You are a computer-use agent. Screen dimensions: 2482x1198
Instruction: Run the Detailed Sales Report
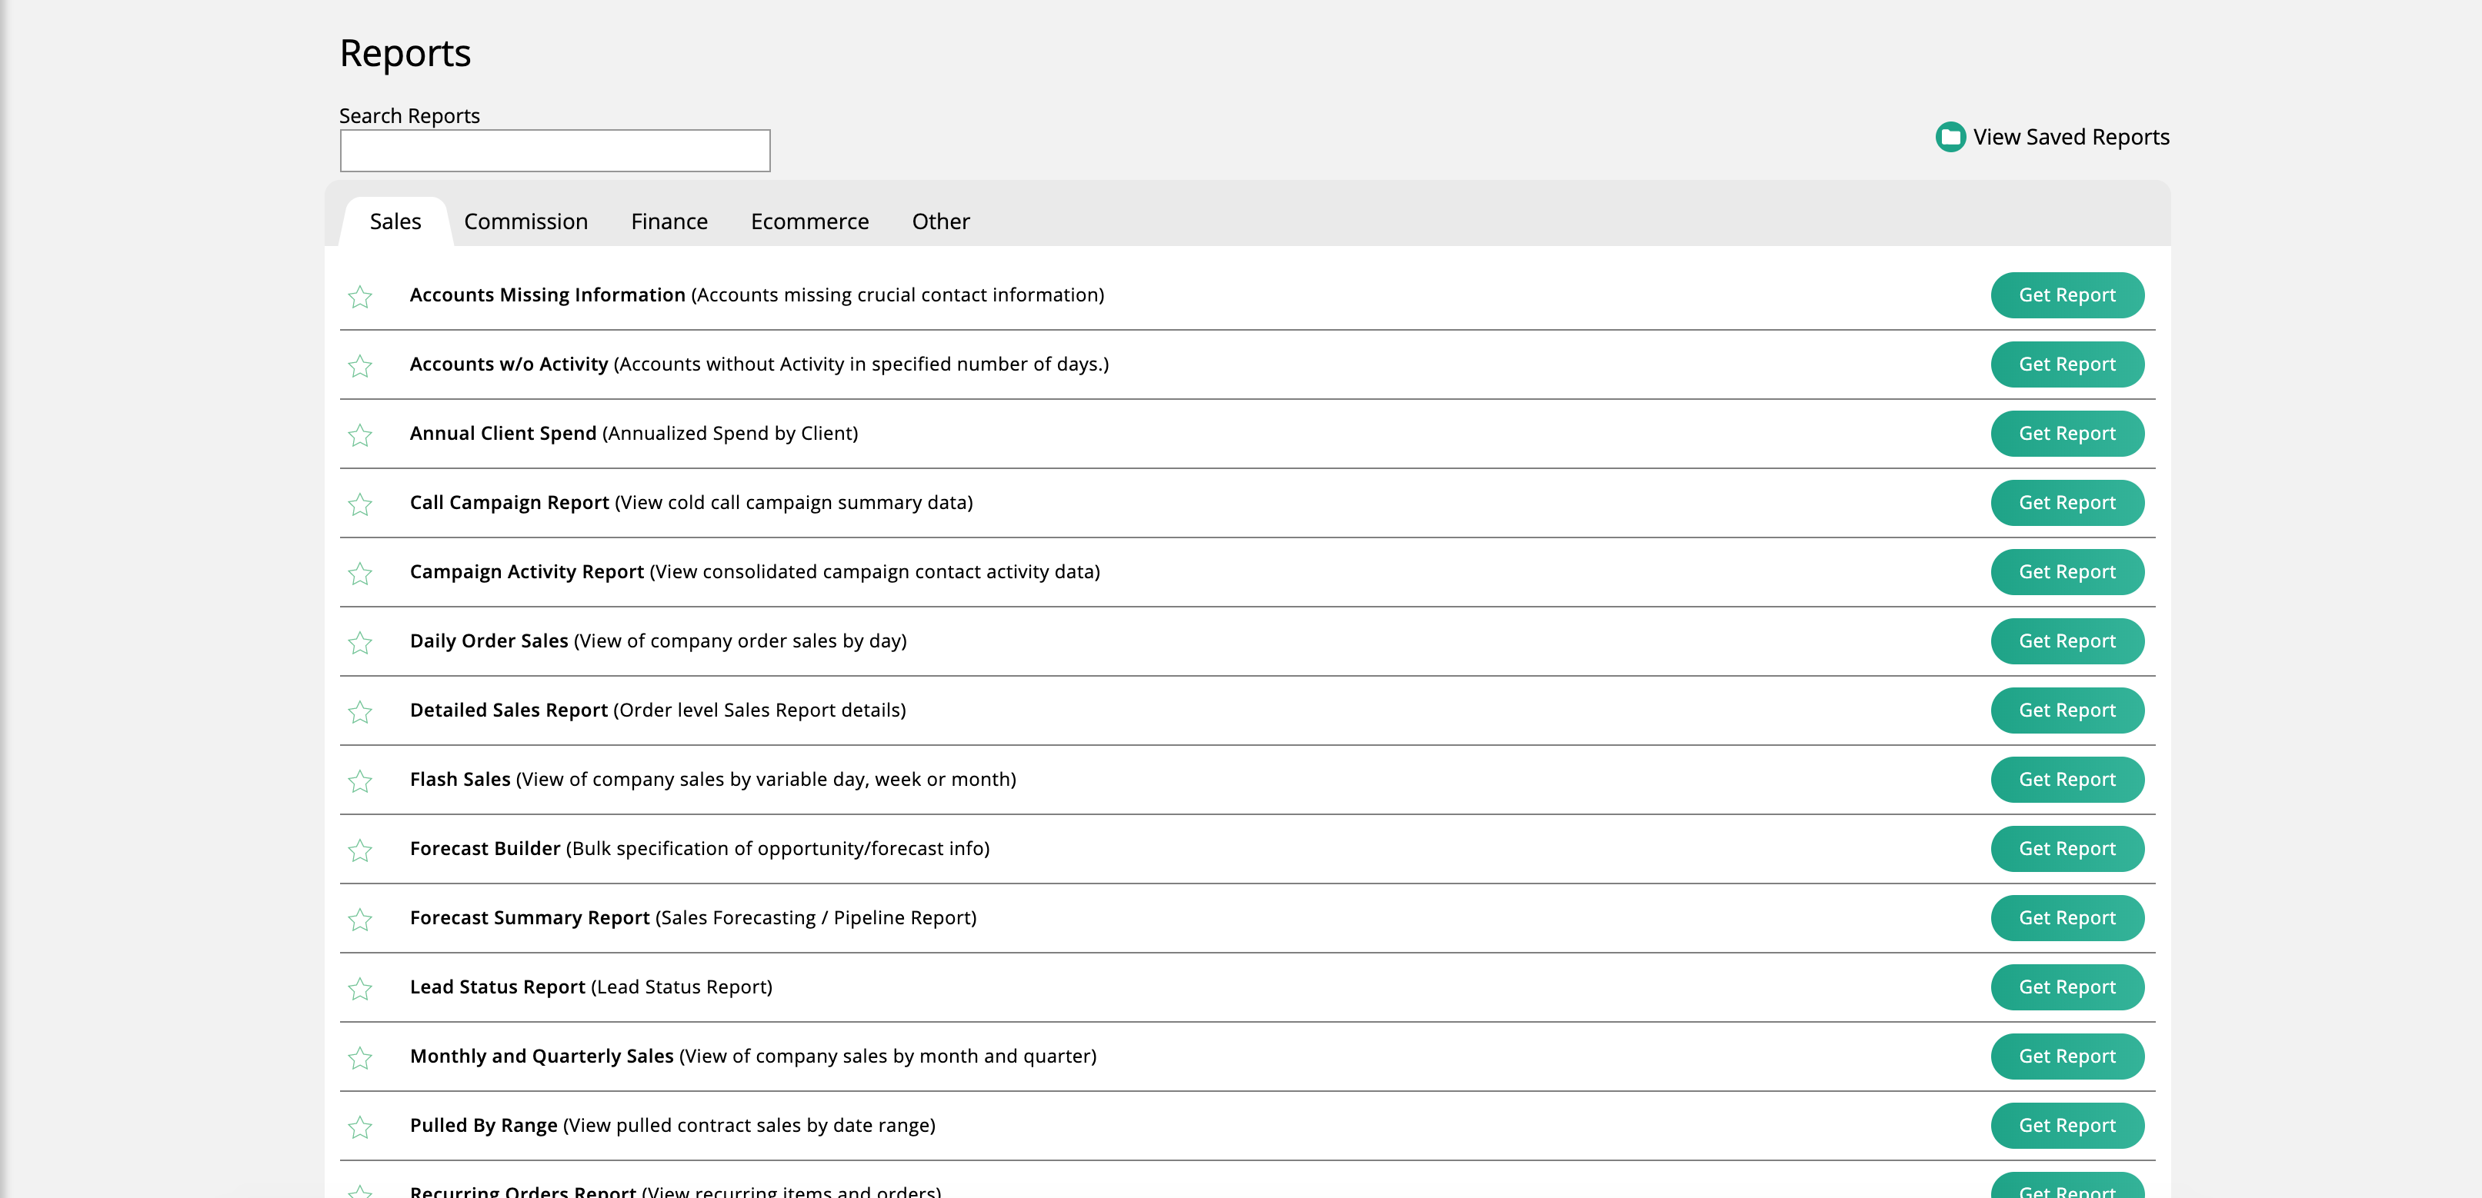click(2067, 710)
